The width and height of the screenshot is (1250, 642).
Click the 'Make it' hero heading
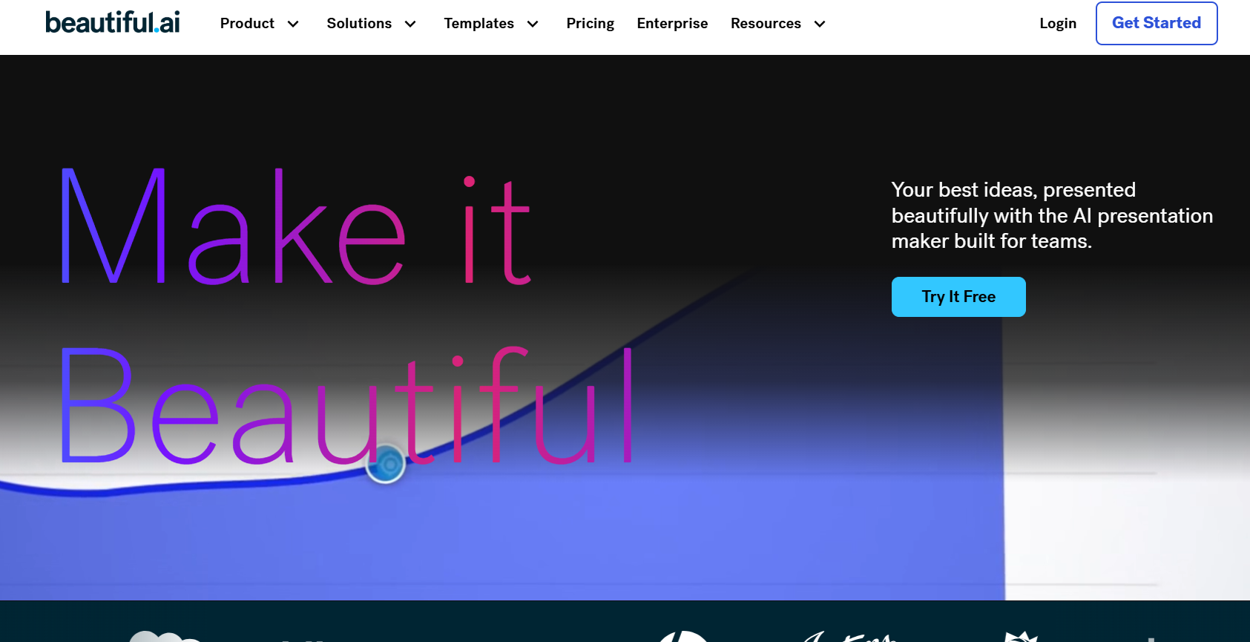pos(295,228)
